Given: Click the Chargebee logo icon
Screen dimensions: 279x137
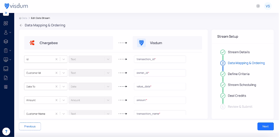Looking at the screenshot, I should click(32, 43).
